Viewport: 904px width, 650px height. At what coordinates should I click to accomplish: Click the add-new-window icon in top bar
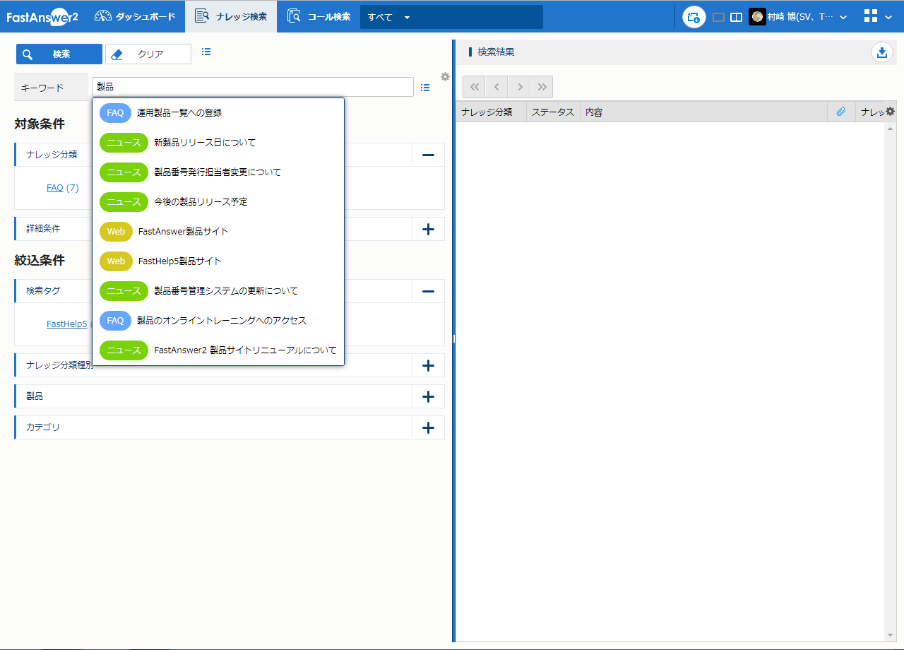click(694, 17)
